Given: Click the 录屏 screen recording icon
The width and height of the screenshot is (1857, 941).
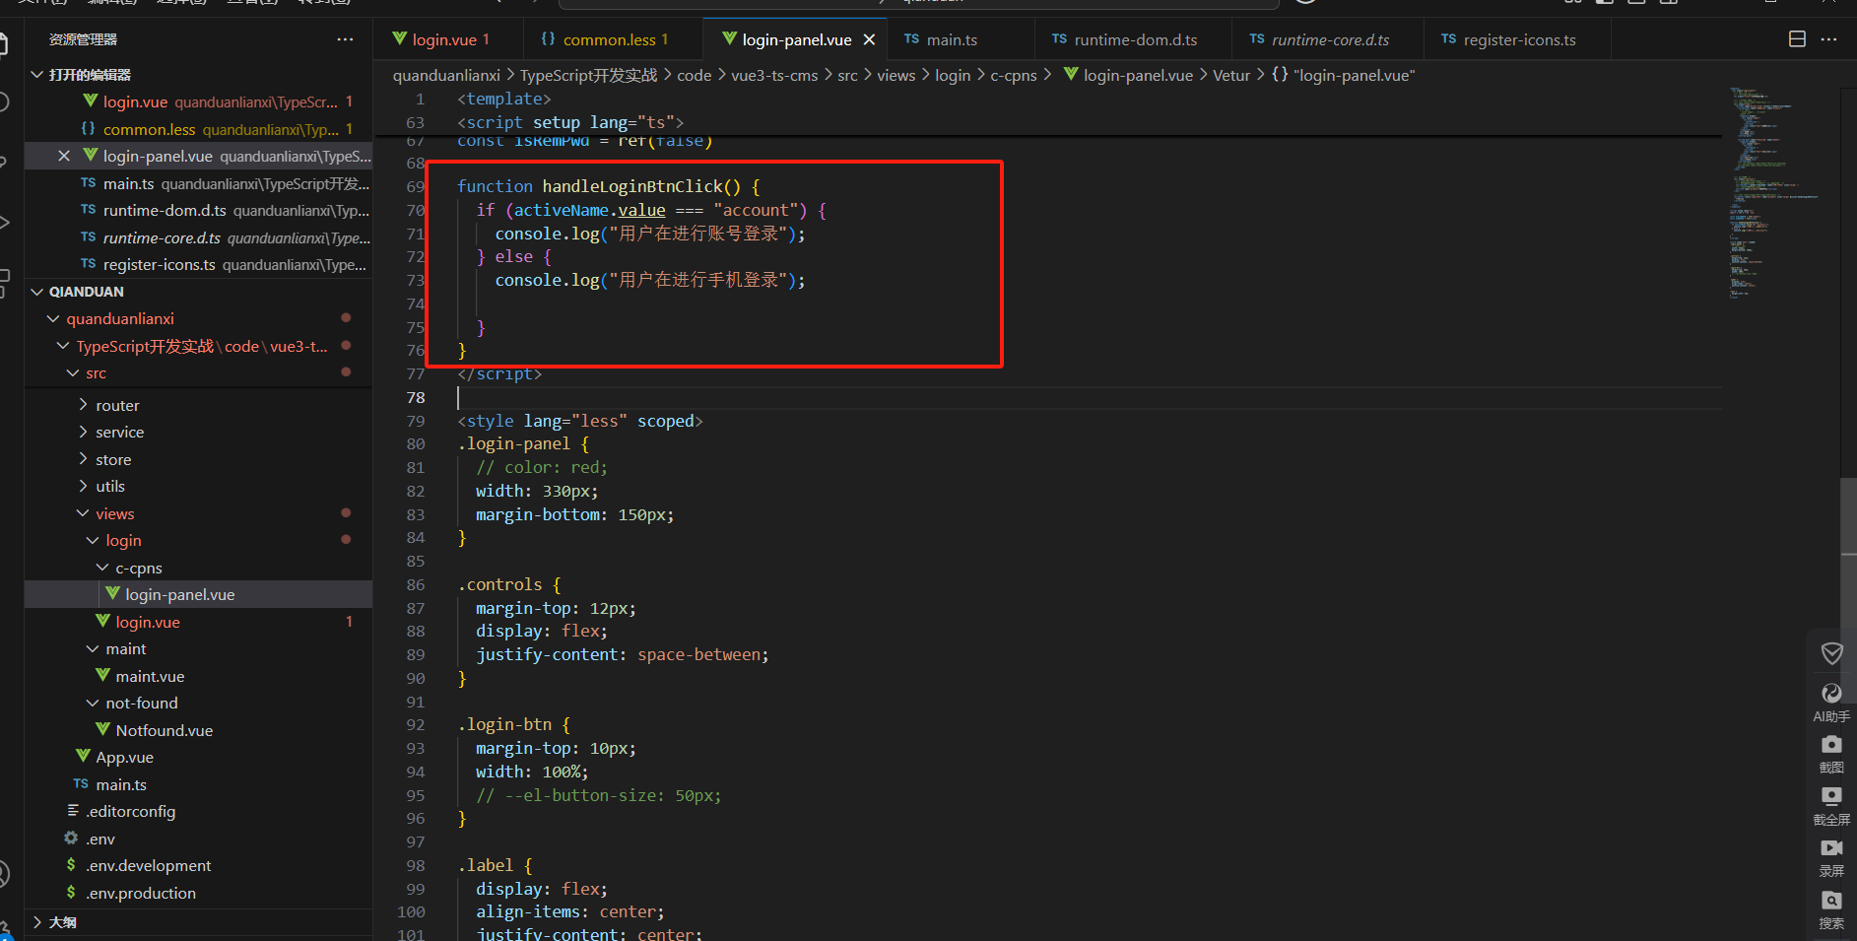Looking at the screenshot, I should point(1831,847).
